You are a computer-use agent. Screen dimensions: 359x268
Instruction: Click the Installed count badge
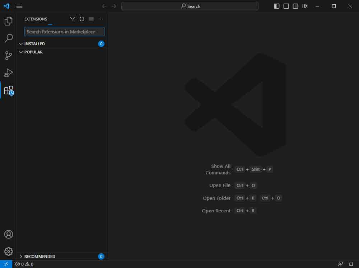101,44
